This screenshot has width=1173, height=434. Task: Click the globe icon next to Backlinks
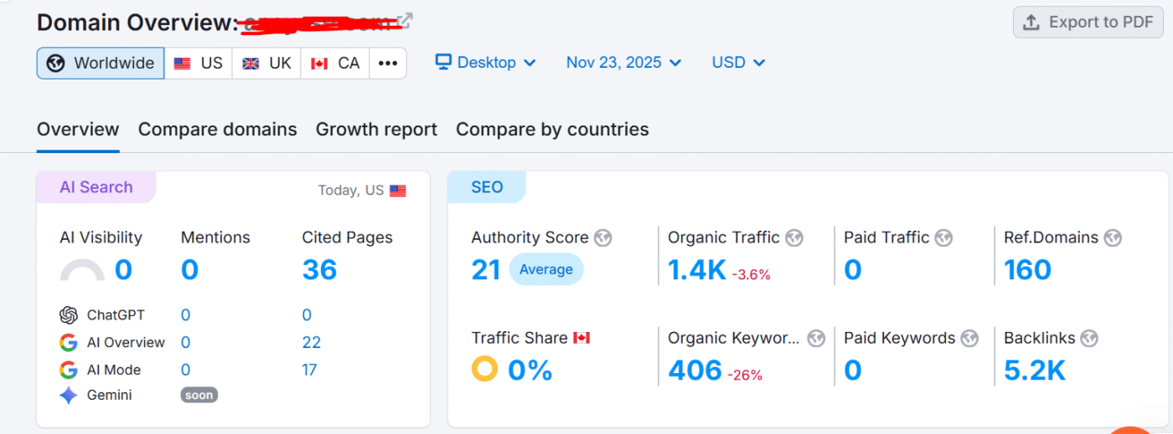coord(1089,339)
